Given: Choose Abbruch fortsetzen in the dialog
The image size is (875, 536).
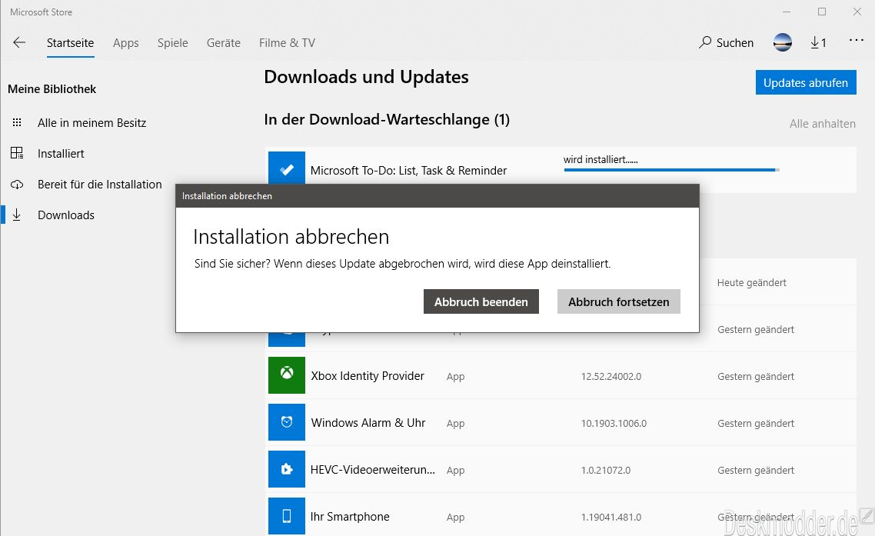Looking at the screenshot, I should [x=619, y=301].
